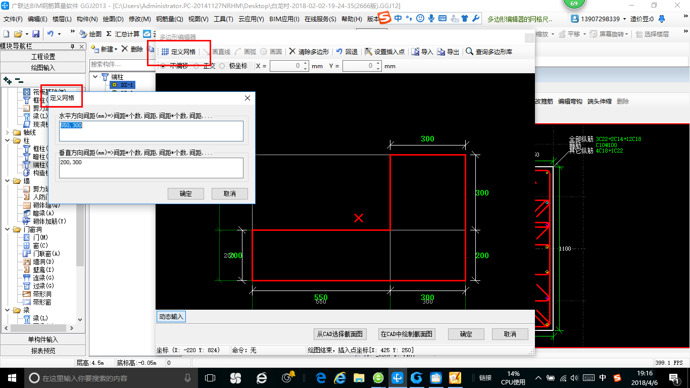Open the BIM应用(I) menu
The image size is (690, 388).
pyautogui.click(x=284, y=19)
